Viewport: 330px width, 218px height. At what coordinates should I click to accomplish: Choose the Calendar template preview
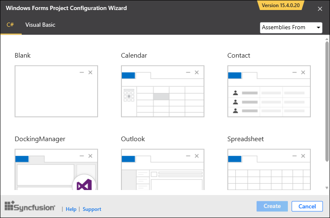(163, 91)
